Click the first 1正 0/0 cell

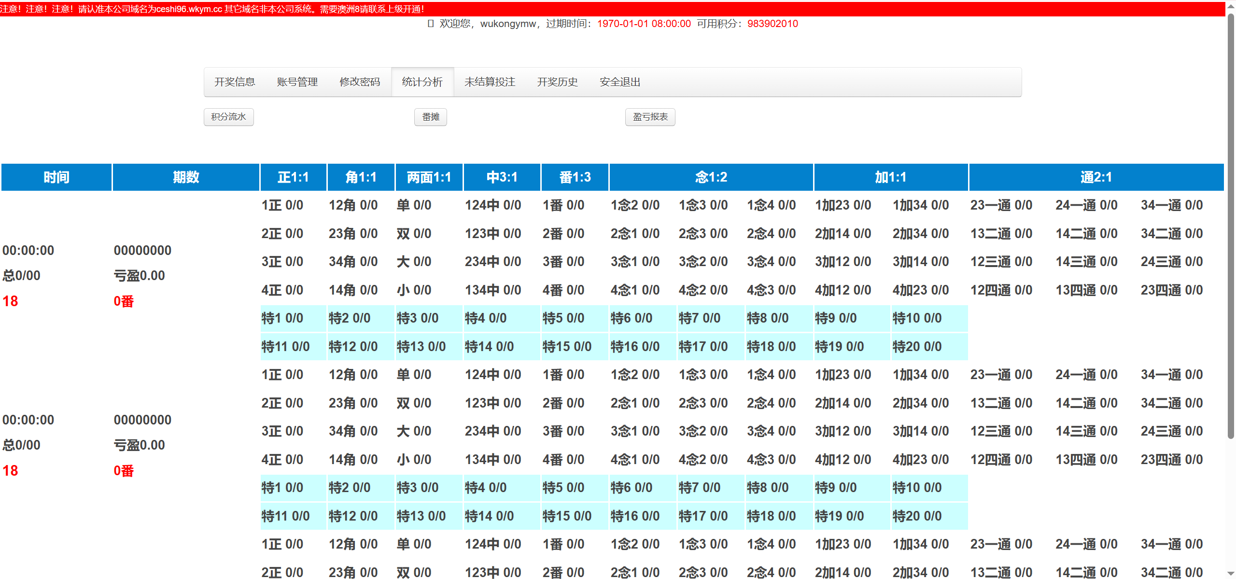click(282, 205)
